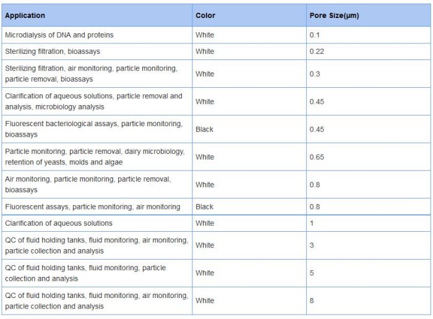Click the pore size cell showing 5
This screenshot has height=319, width=433.
click(x=312, y=273)
